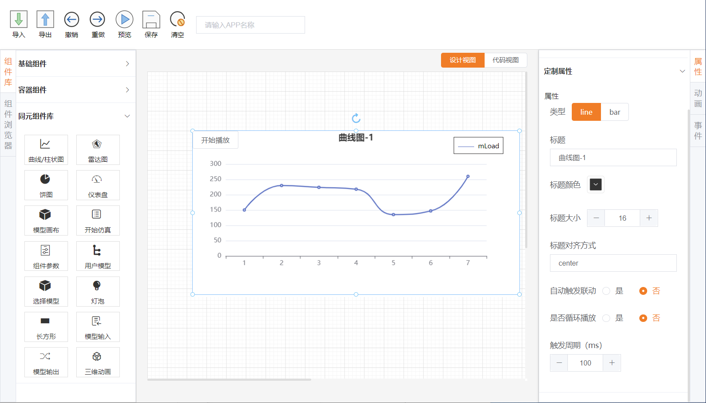Open the 动画 right side tab

(x=698, y=99)
